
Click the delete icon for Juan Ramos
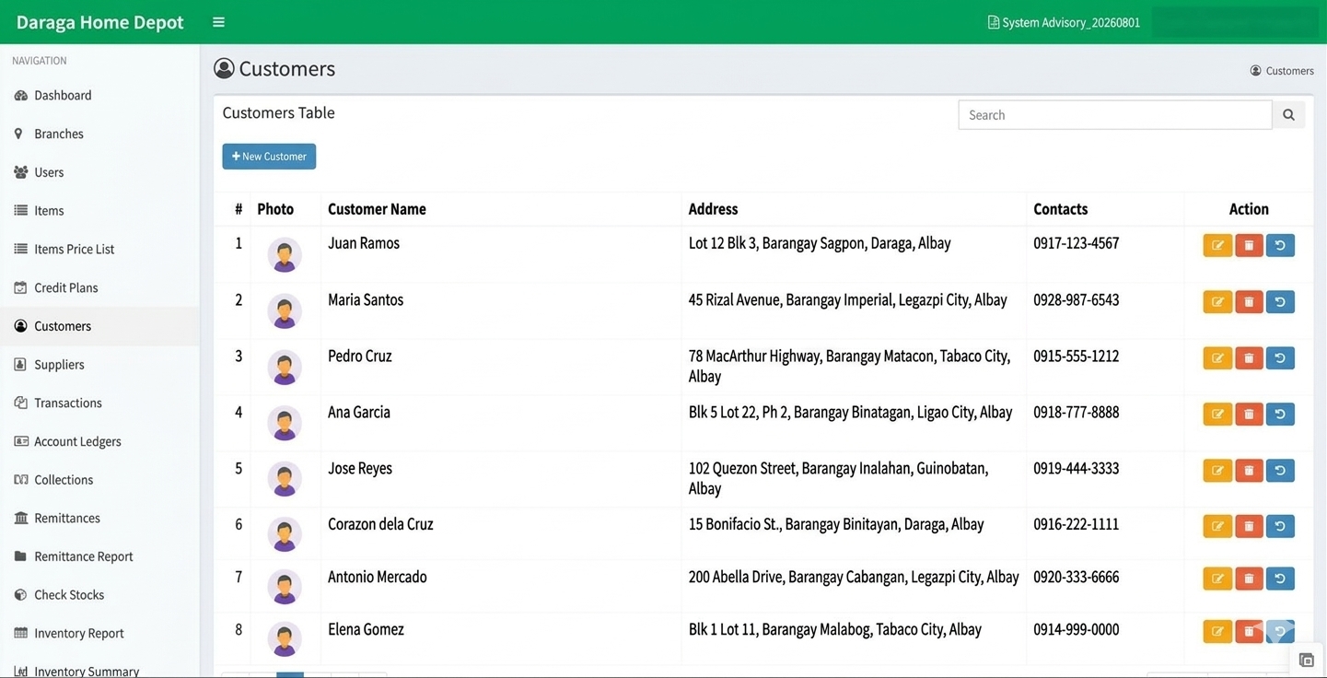[x=1249, y=245]
